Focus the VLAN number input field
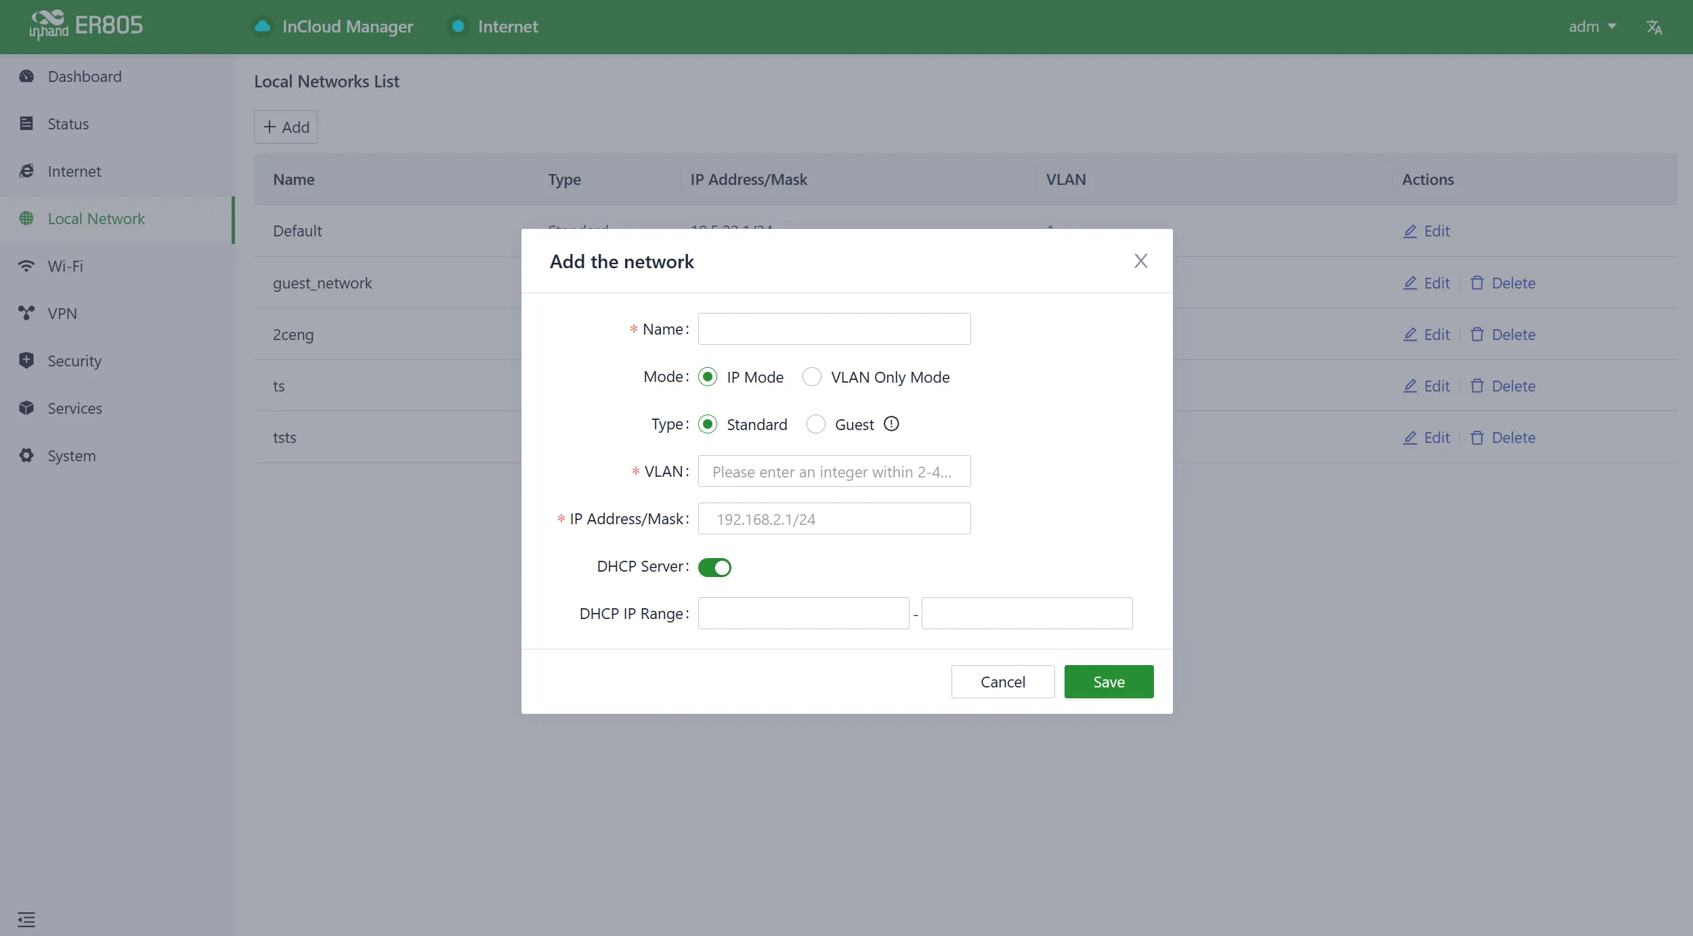 point(834,471)
